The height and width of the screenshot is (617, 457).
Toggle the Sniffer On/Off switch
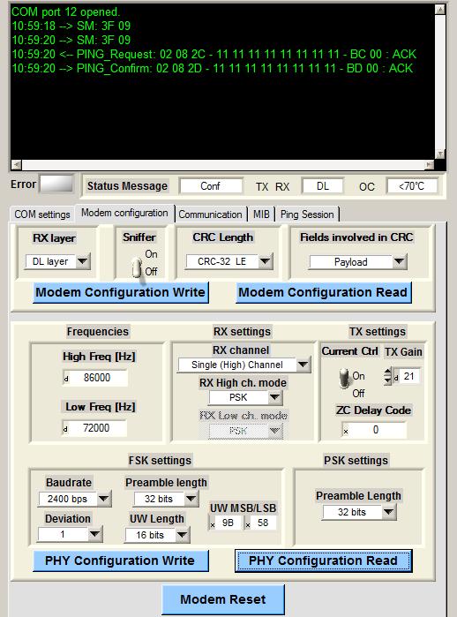coord(137,267)
